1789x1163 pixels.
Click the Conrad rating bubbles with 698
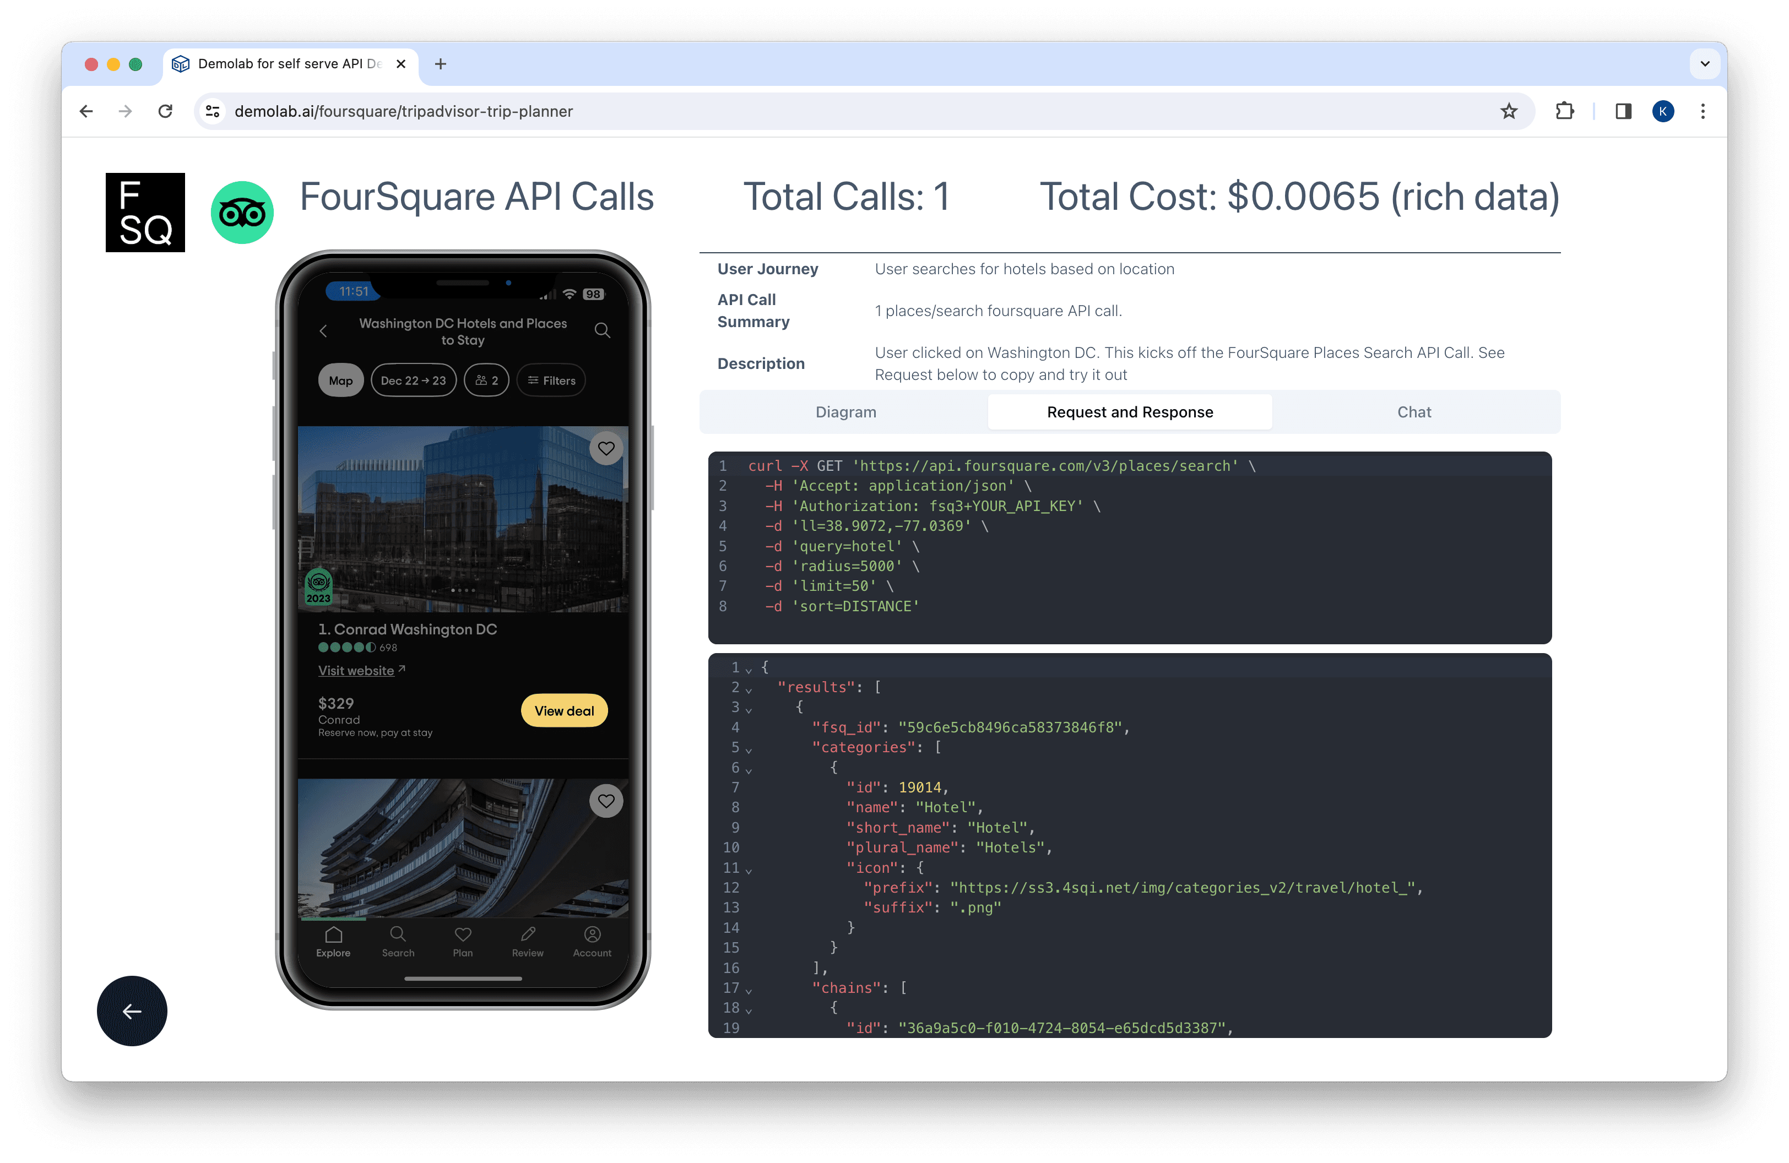click(358, 648)
